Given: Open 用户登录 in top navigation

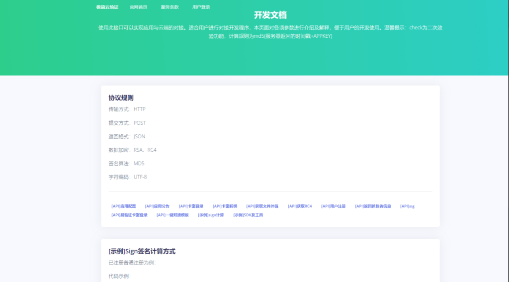Looking at the screenshot, I should [201, 7].
